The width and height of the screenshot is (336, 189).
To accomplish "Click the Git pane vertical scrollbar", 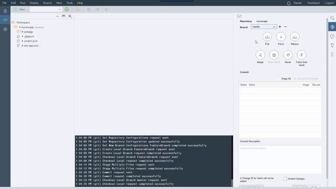I will pos(327,99).
